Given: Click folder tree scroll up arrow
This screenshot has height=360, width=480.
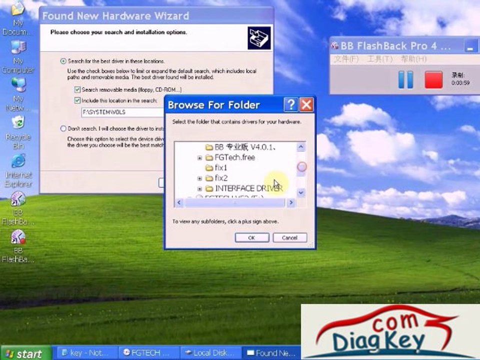Looking at the screenshot, I should coord(301,147).
